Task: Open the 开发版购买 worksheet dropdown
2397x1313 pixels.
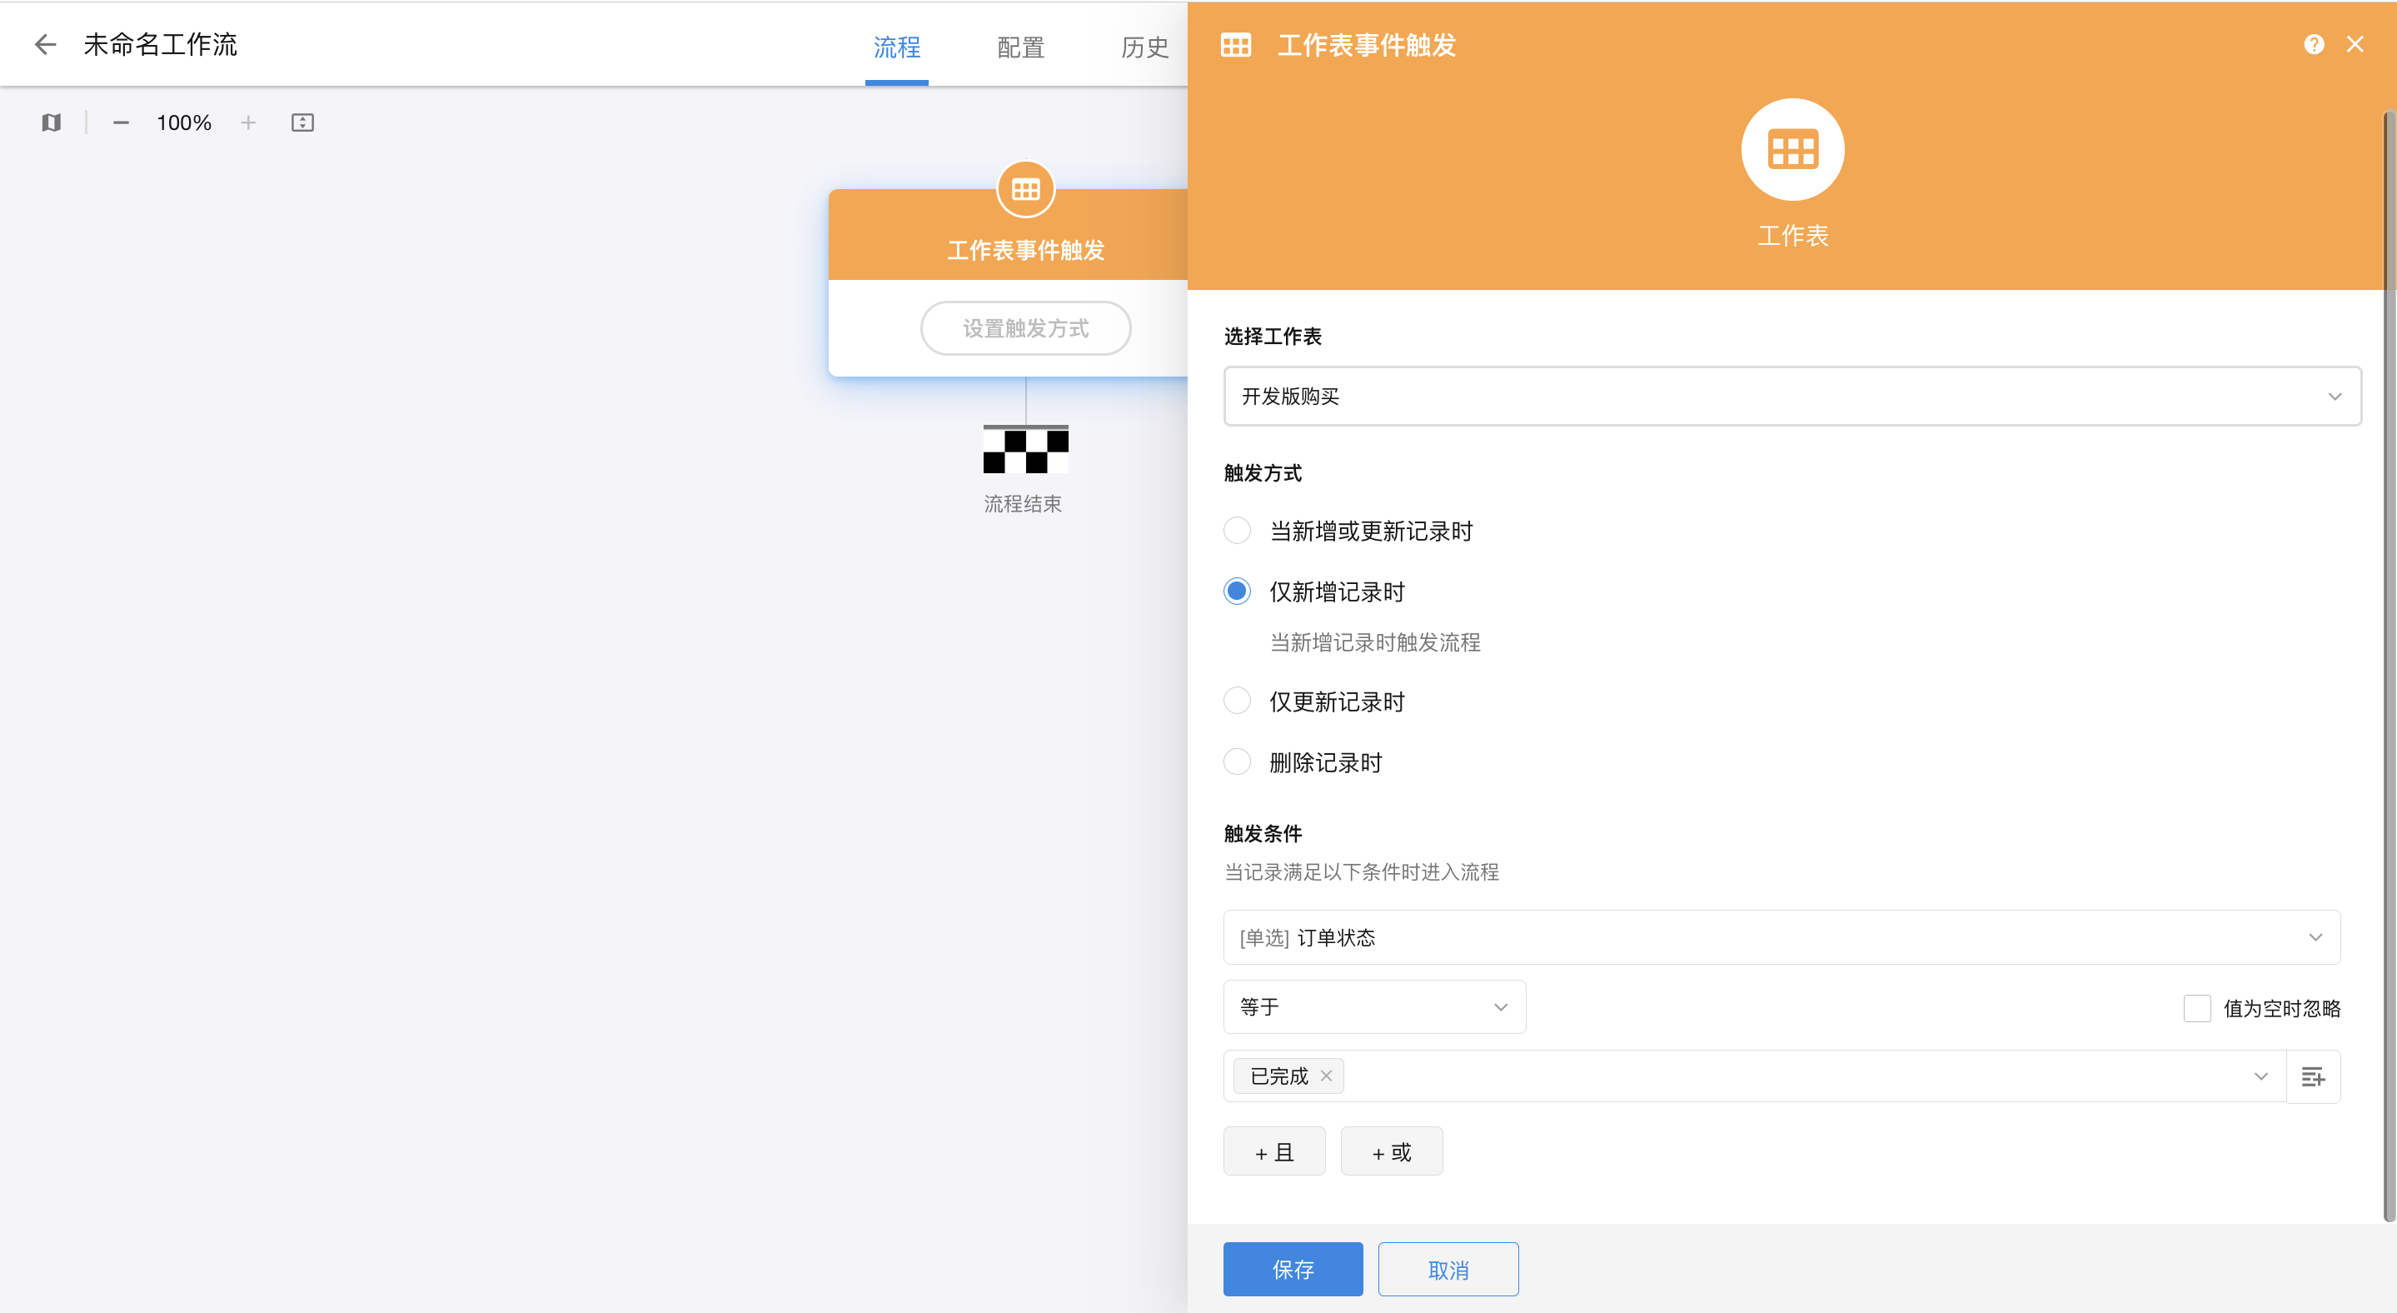Action: tap(1792, 397)
